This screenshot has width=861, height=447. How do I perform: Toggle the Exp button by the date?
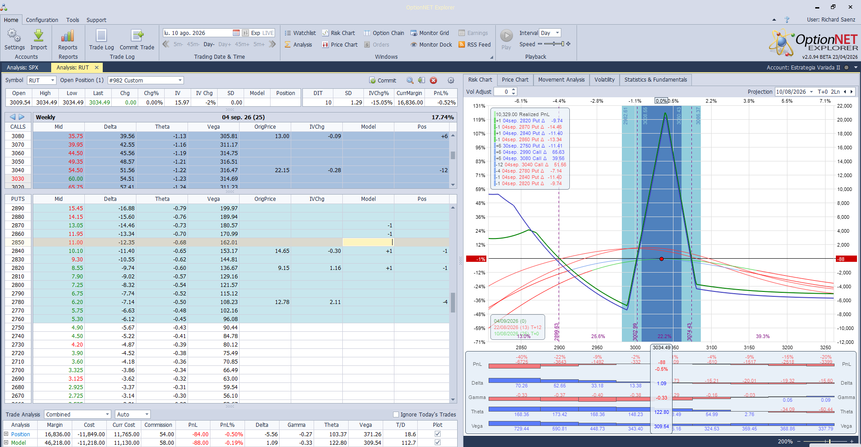pyautogui.click(x=255, y=33)
